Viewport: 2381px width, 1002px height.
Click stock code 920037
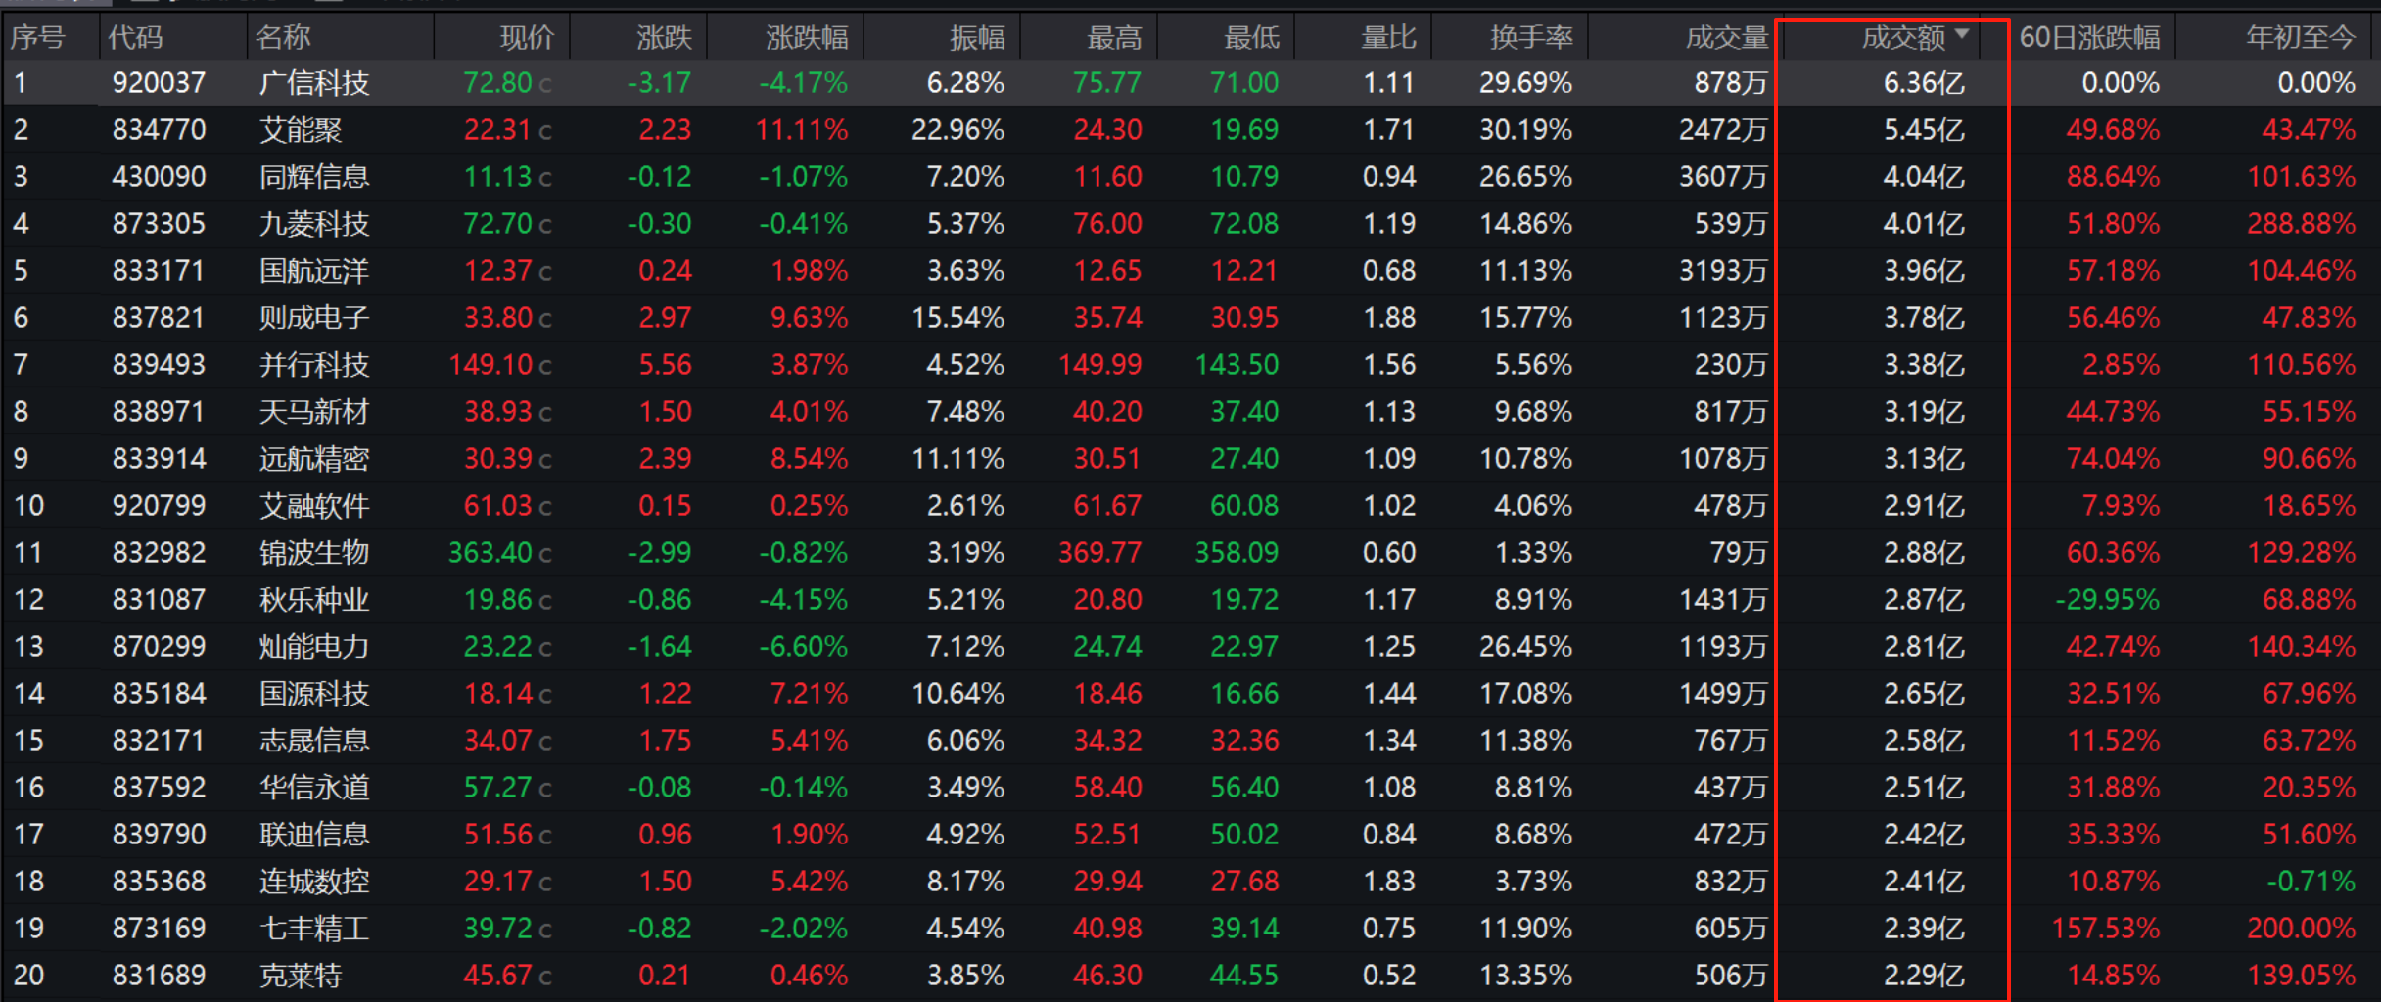pos(159,83)
